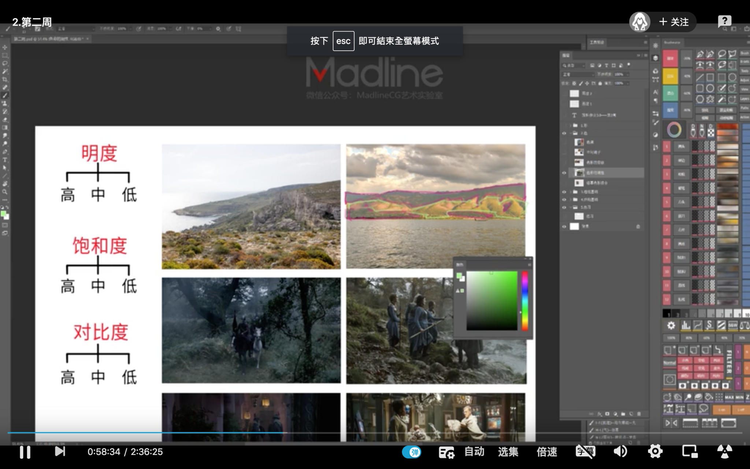
Task: Select the Hand tool
Action: [x=5, y=184]
